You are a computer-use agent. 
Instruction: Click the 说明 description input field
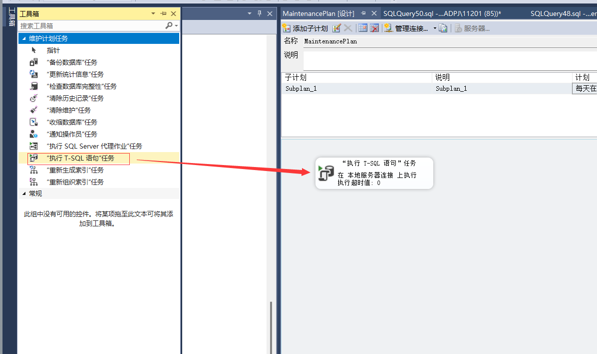[450, 60]
